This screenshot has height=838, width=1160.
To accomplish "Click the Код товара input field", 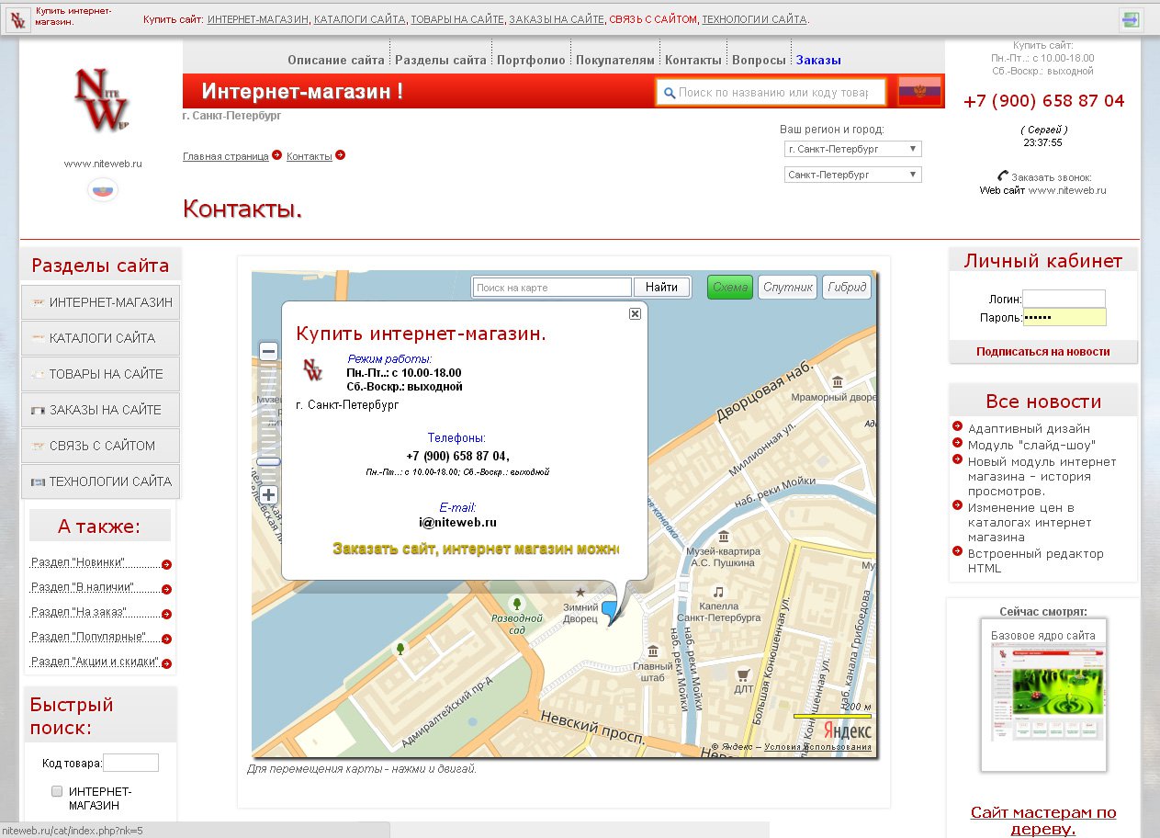I will (130, 763).
